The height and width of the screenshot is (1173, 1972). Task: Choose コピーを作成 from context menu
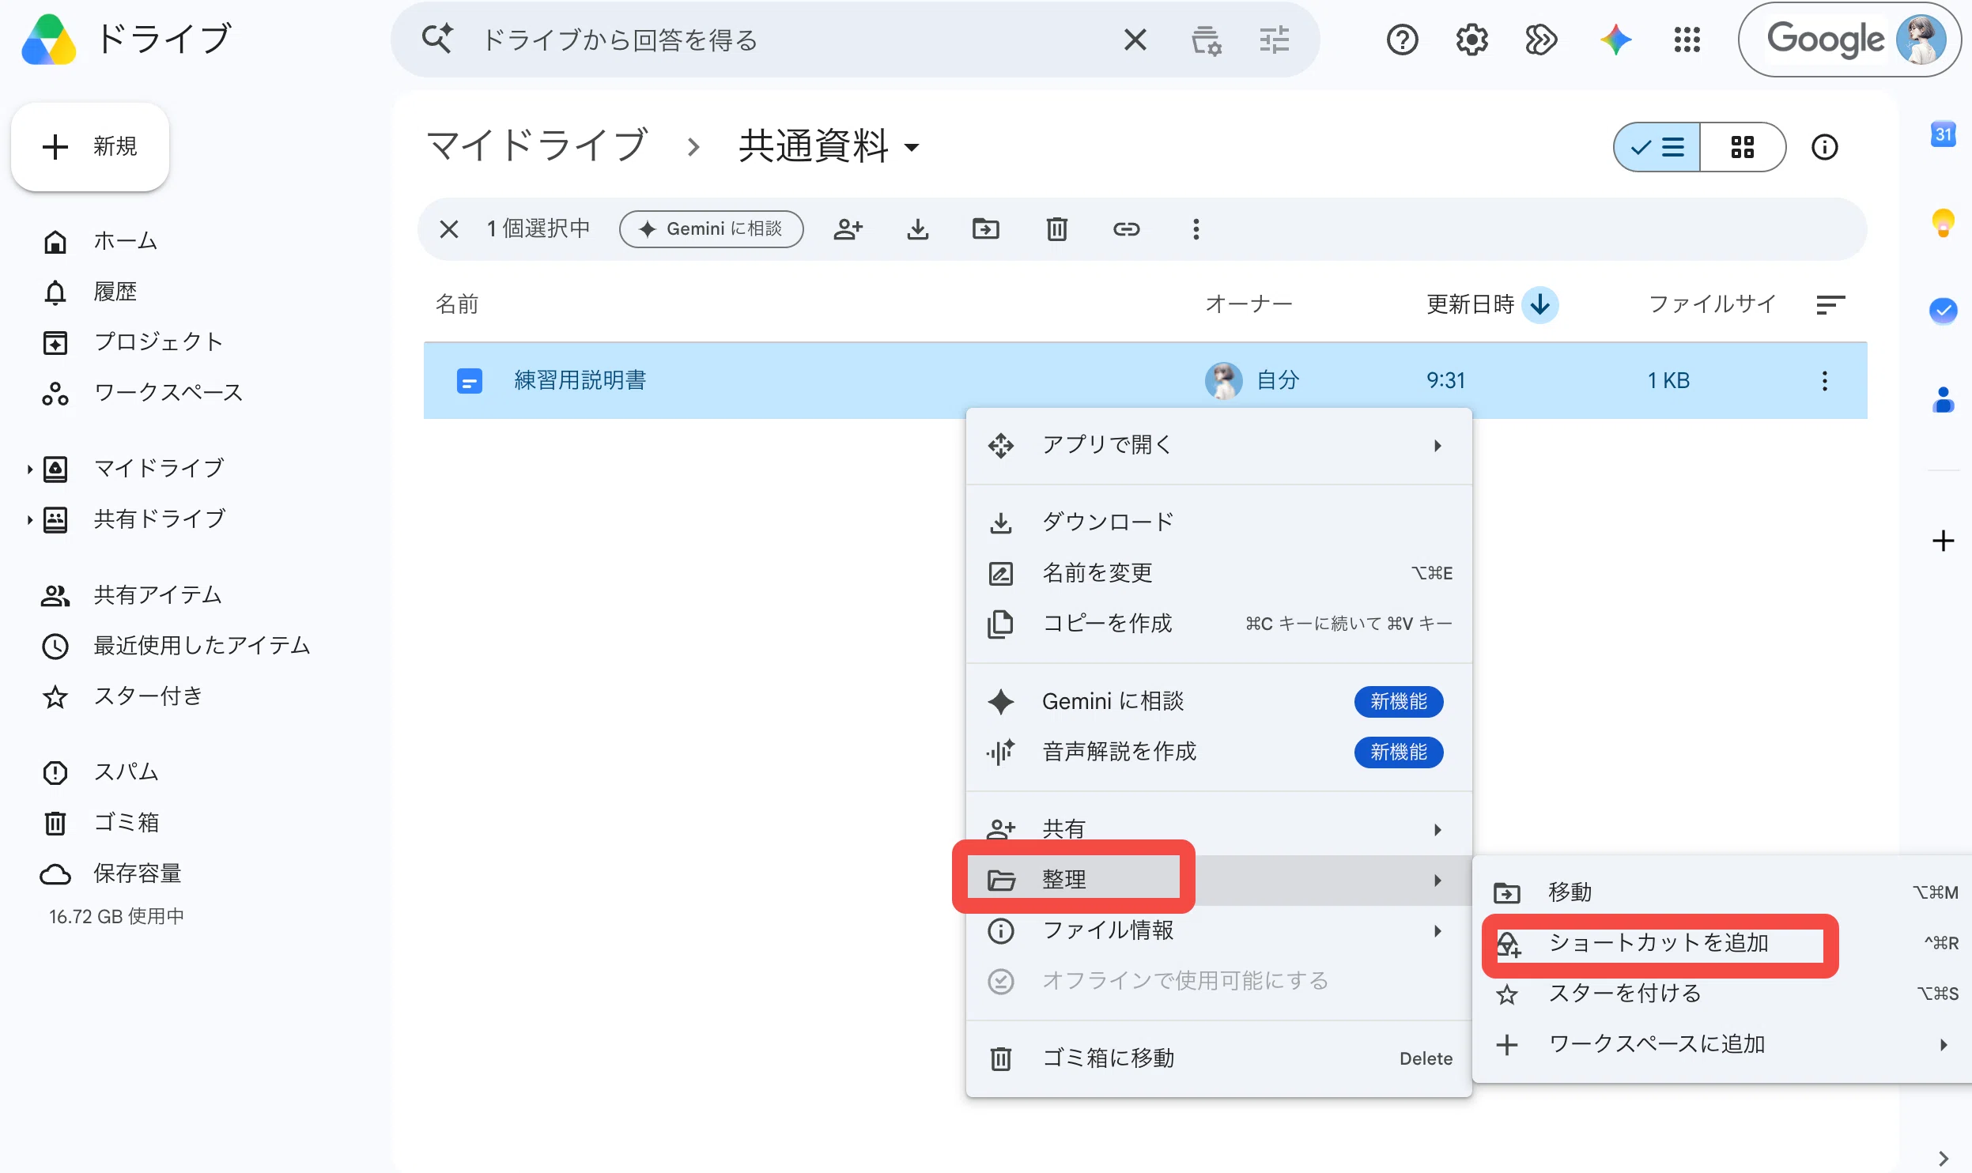click(1218, 624)
